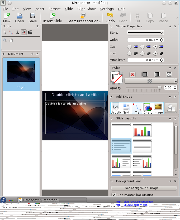Click Set background image button
Viewport: 180px width, 220px height.
144,188
